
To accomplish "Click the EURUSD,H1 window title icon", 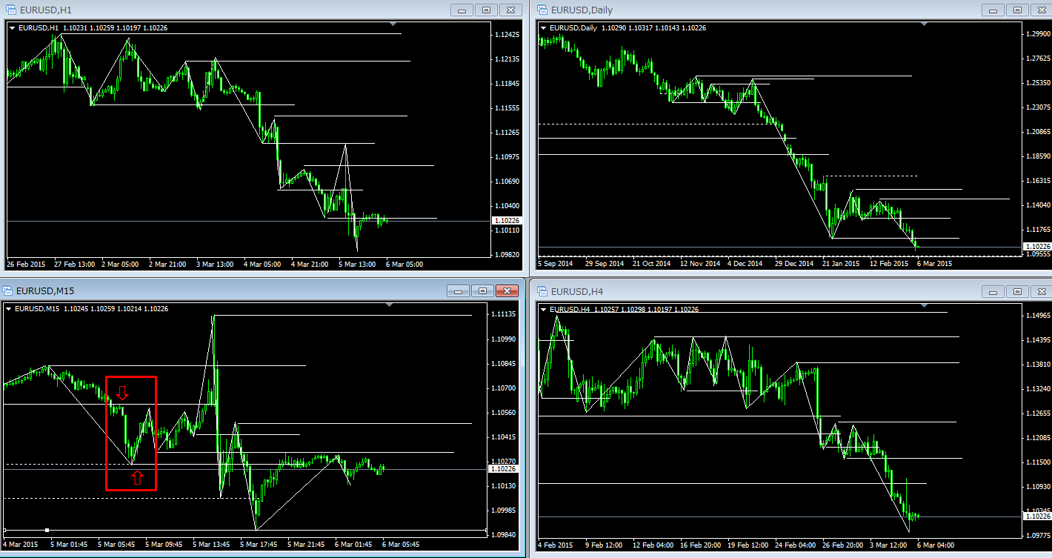I will (x=11, y=10).
